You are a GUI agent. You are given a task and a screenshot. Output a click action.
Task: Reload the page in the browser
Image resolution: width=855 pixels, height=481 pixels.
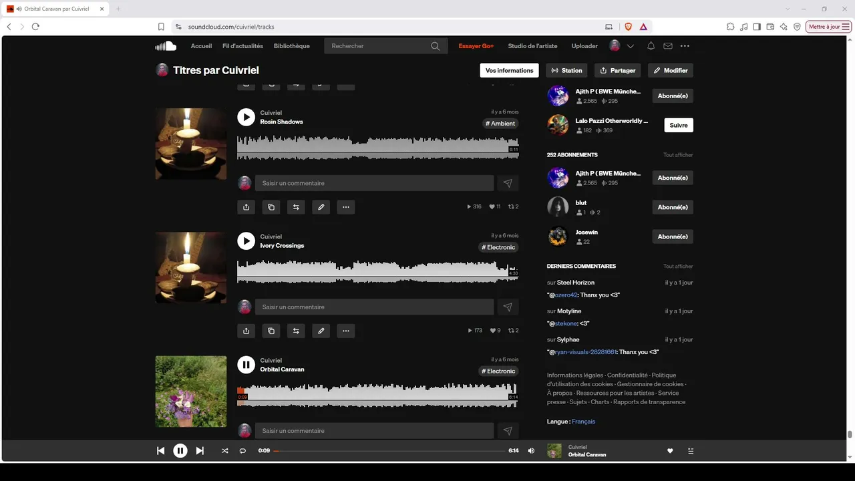point(35,27)
